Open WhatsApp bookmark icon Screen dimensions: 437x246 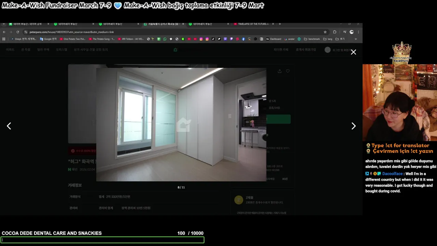(165, 39)
